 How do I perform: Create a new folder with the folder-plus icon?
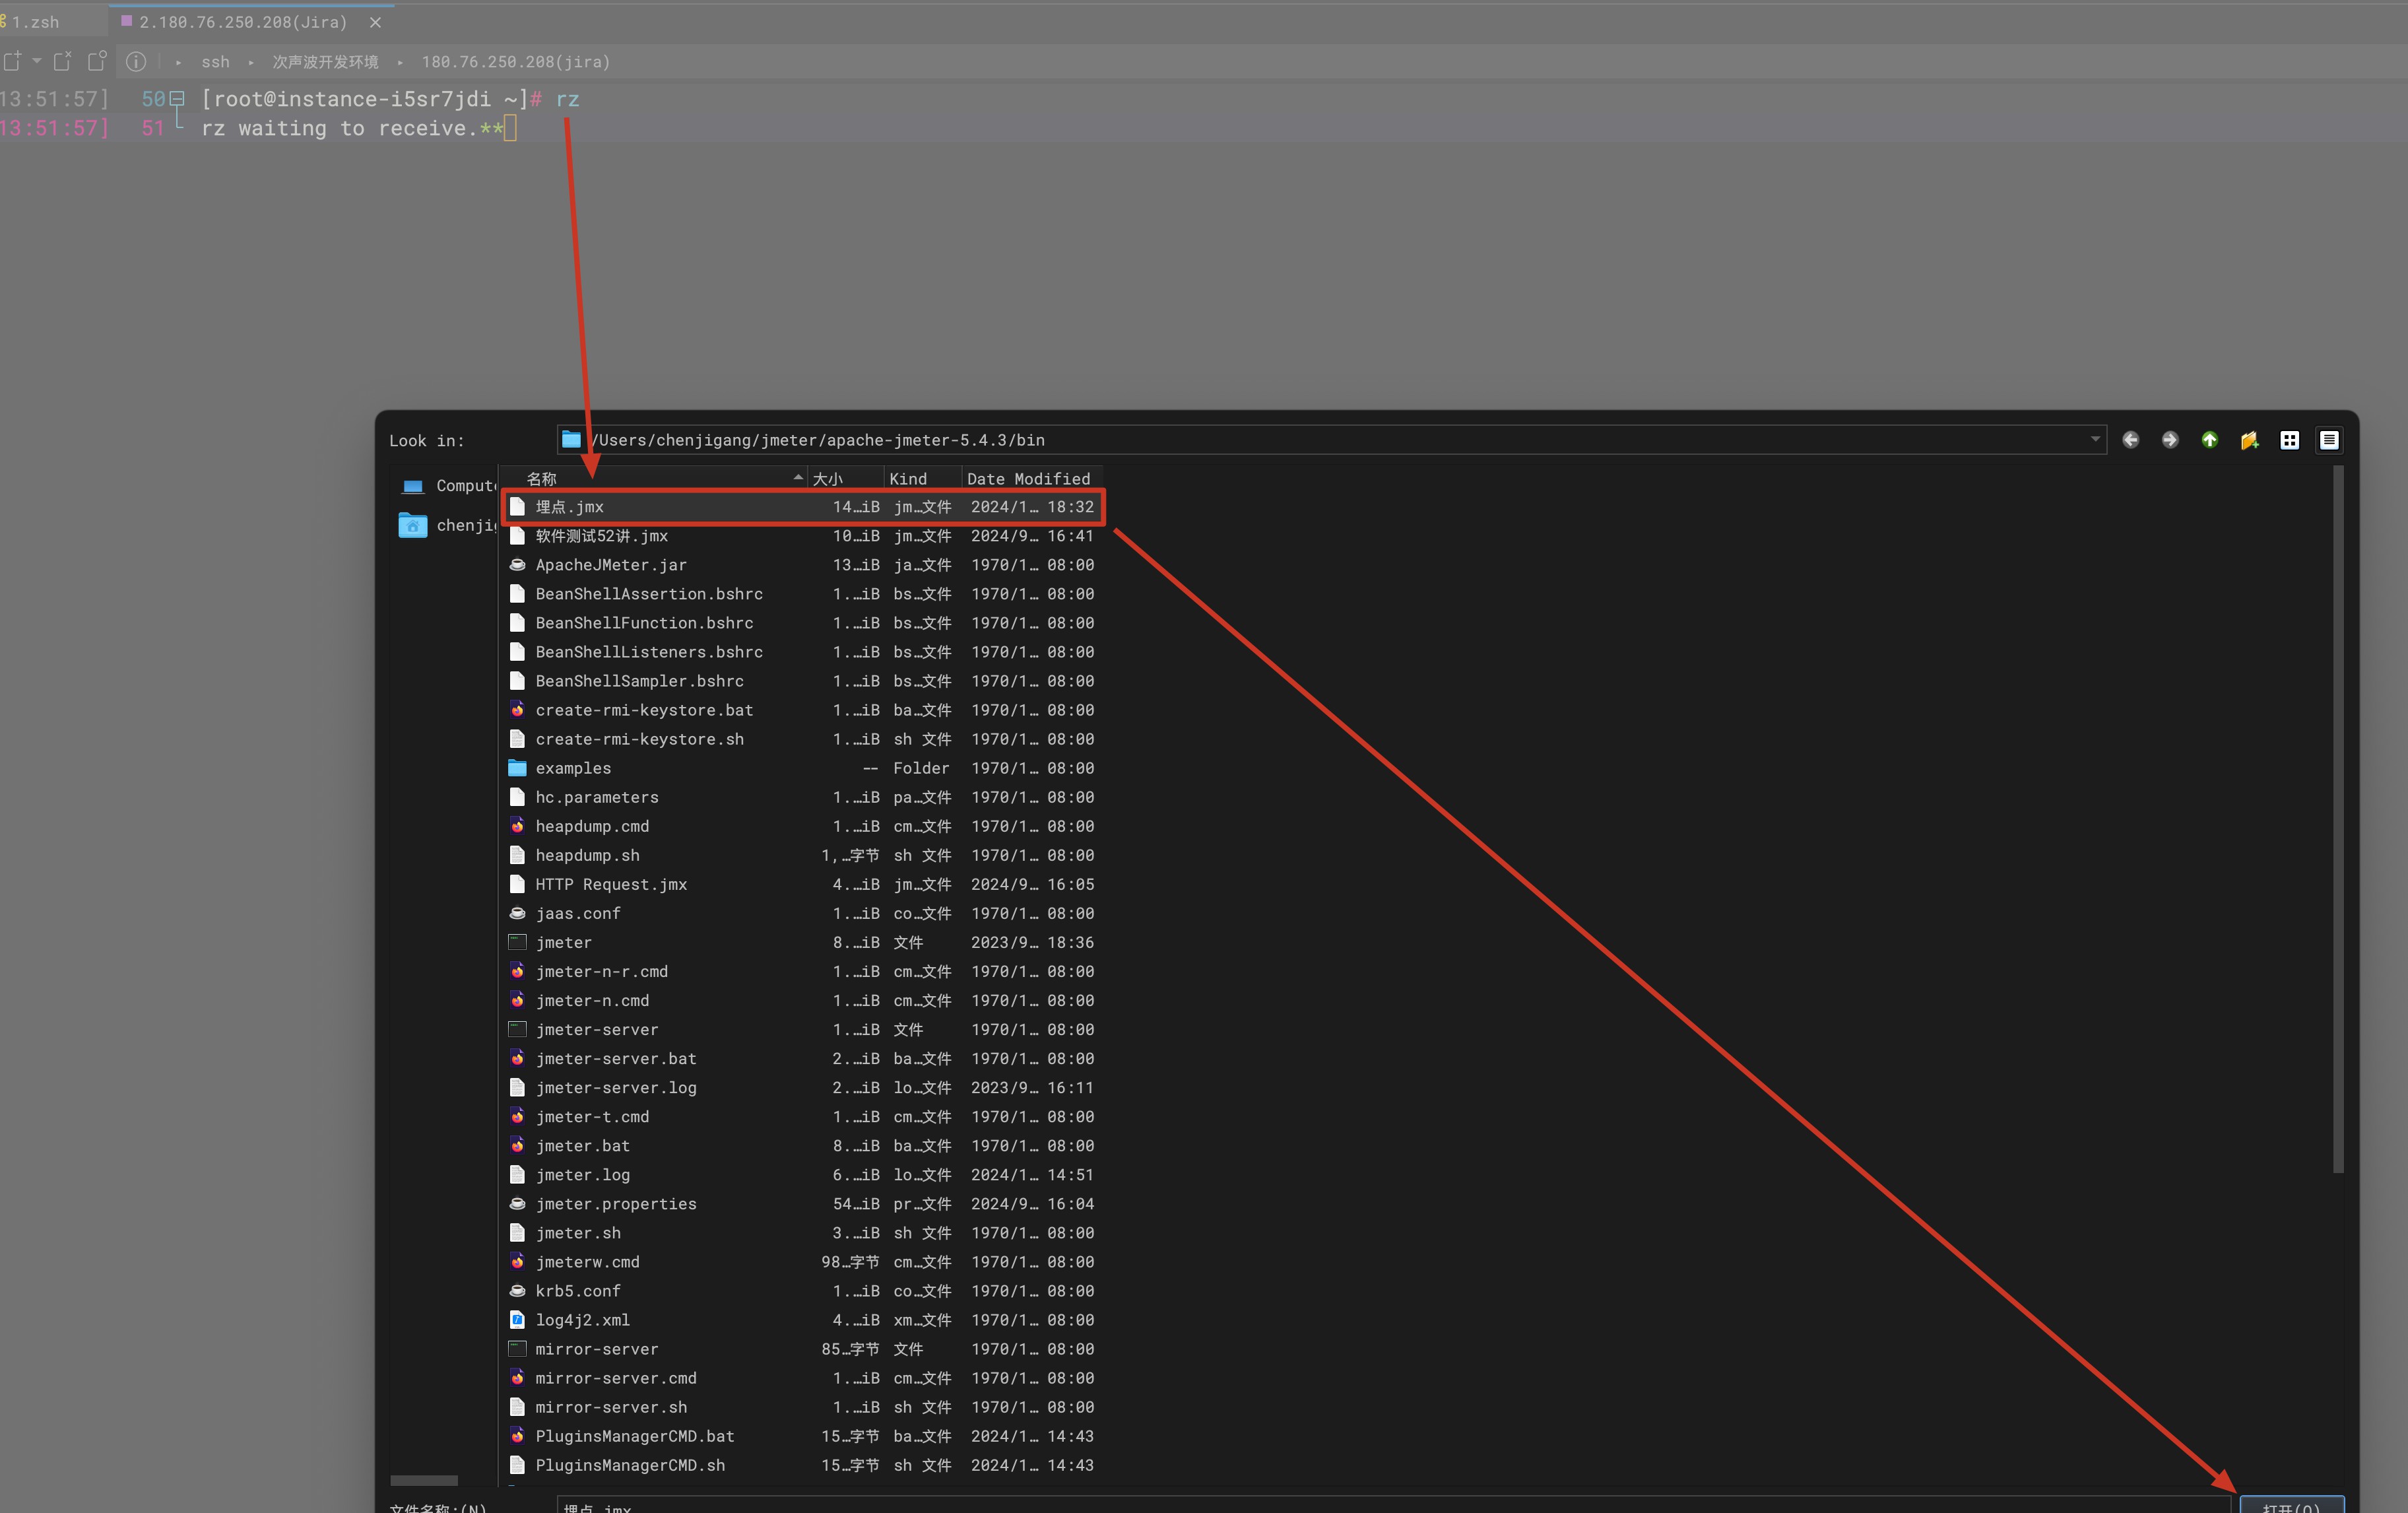(x=2249, y=440)
